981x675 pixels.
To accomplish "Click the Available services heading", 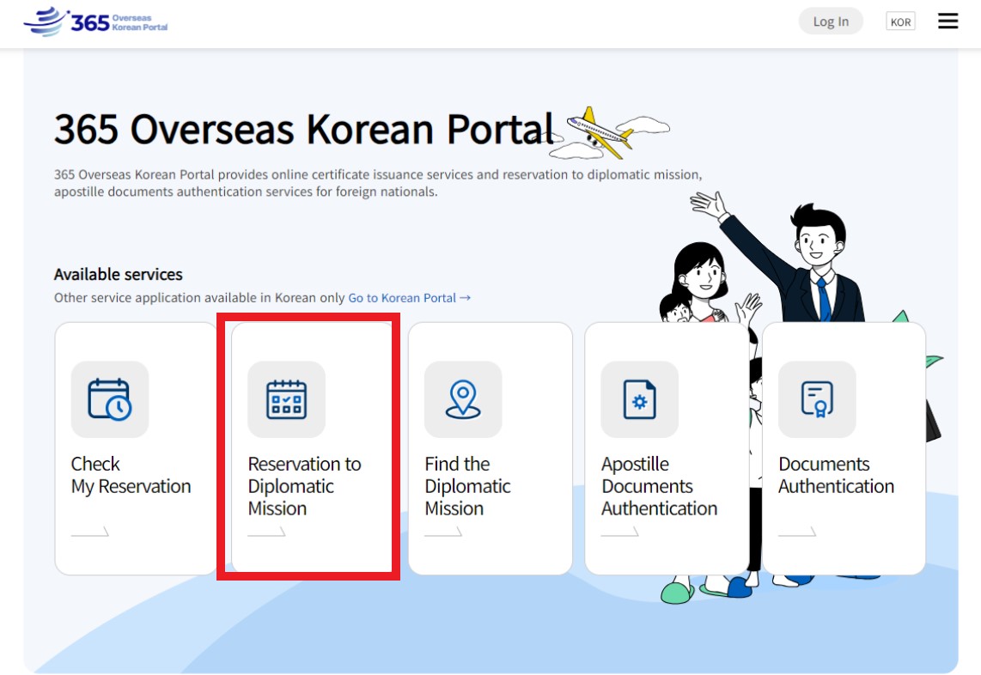I will (119, 275).
